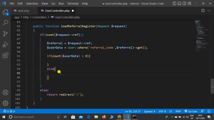Switch to the web.php tab
Image resolution: width=214 pixels, height=120 pixels.
point(23,11)
